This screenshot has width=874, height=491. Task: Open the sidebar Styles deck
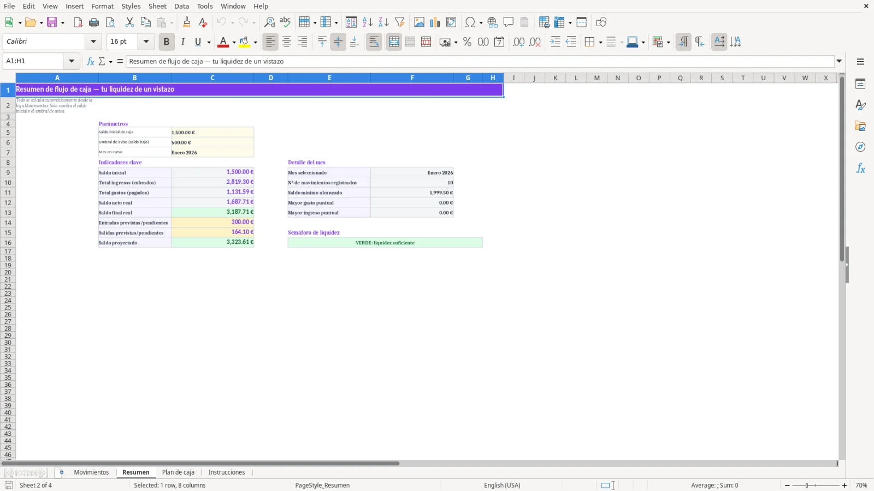[x=860, y=105]
